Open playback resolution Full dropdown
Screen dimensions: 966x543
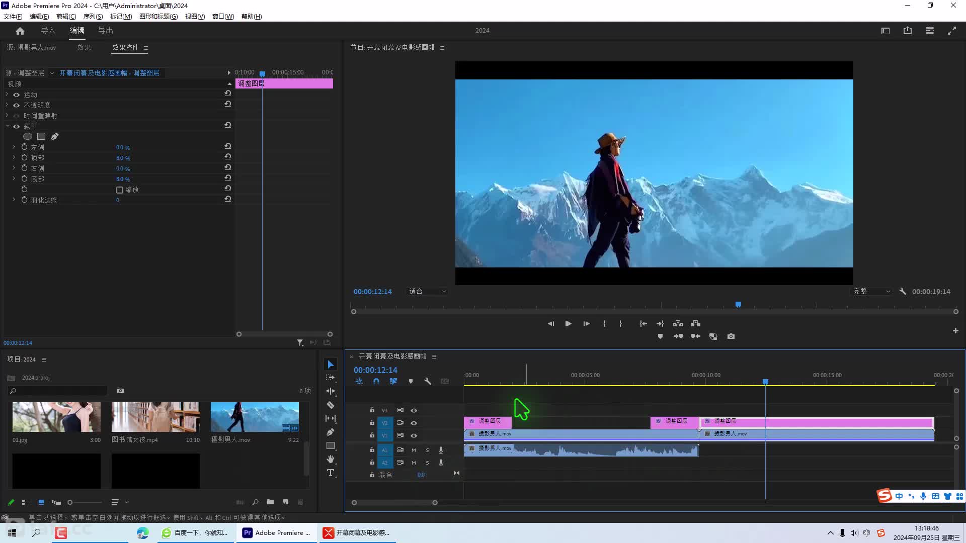[871, 291]
